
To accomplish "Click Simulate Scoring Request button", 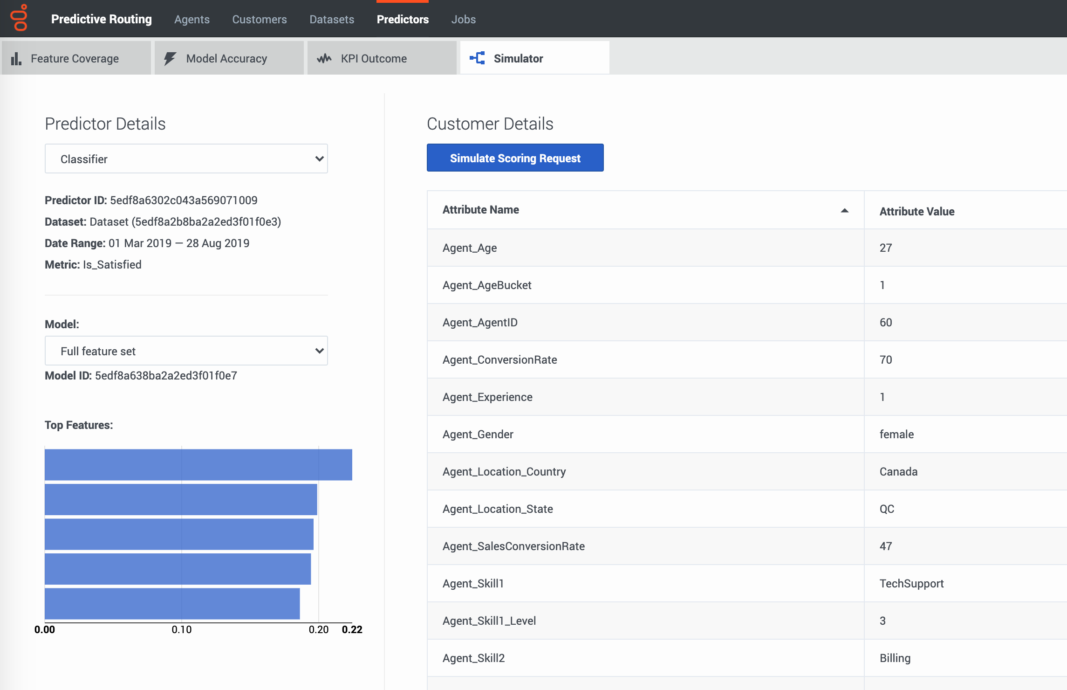I will point(515,158).
